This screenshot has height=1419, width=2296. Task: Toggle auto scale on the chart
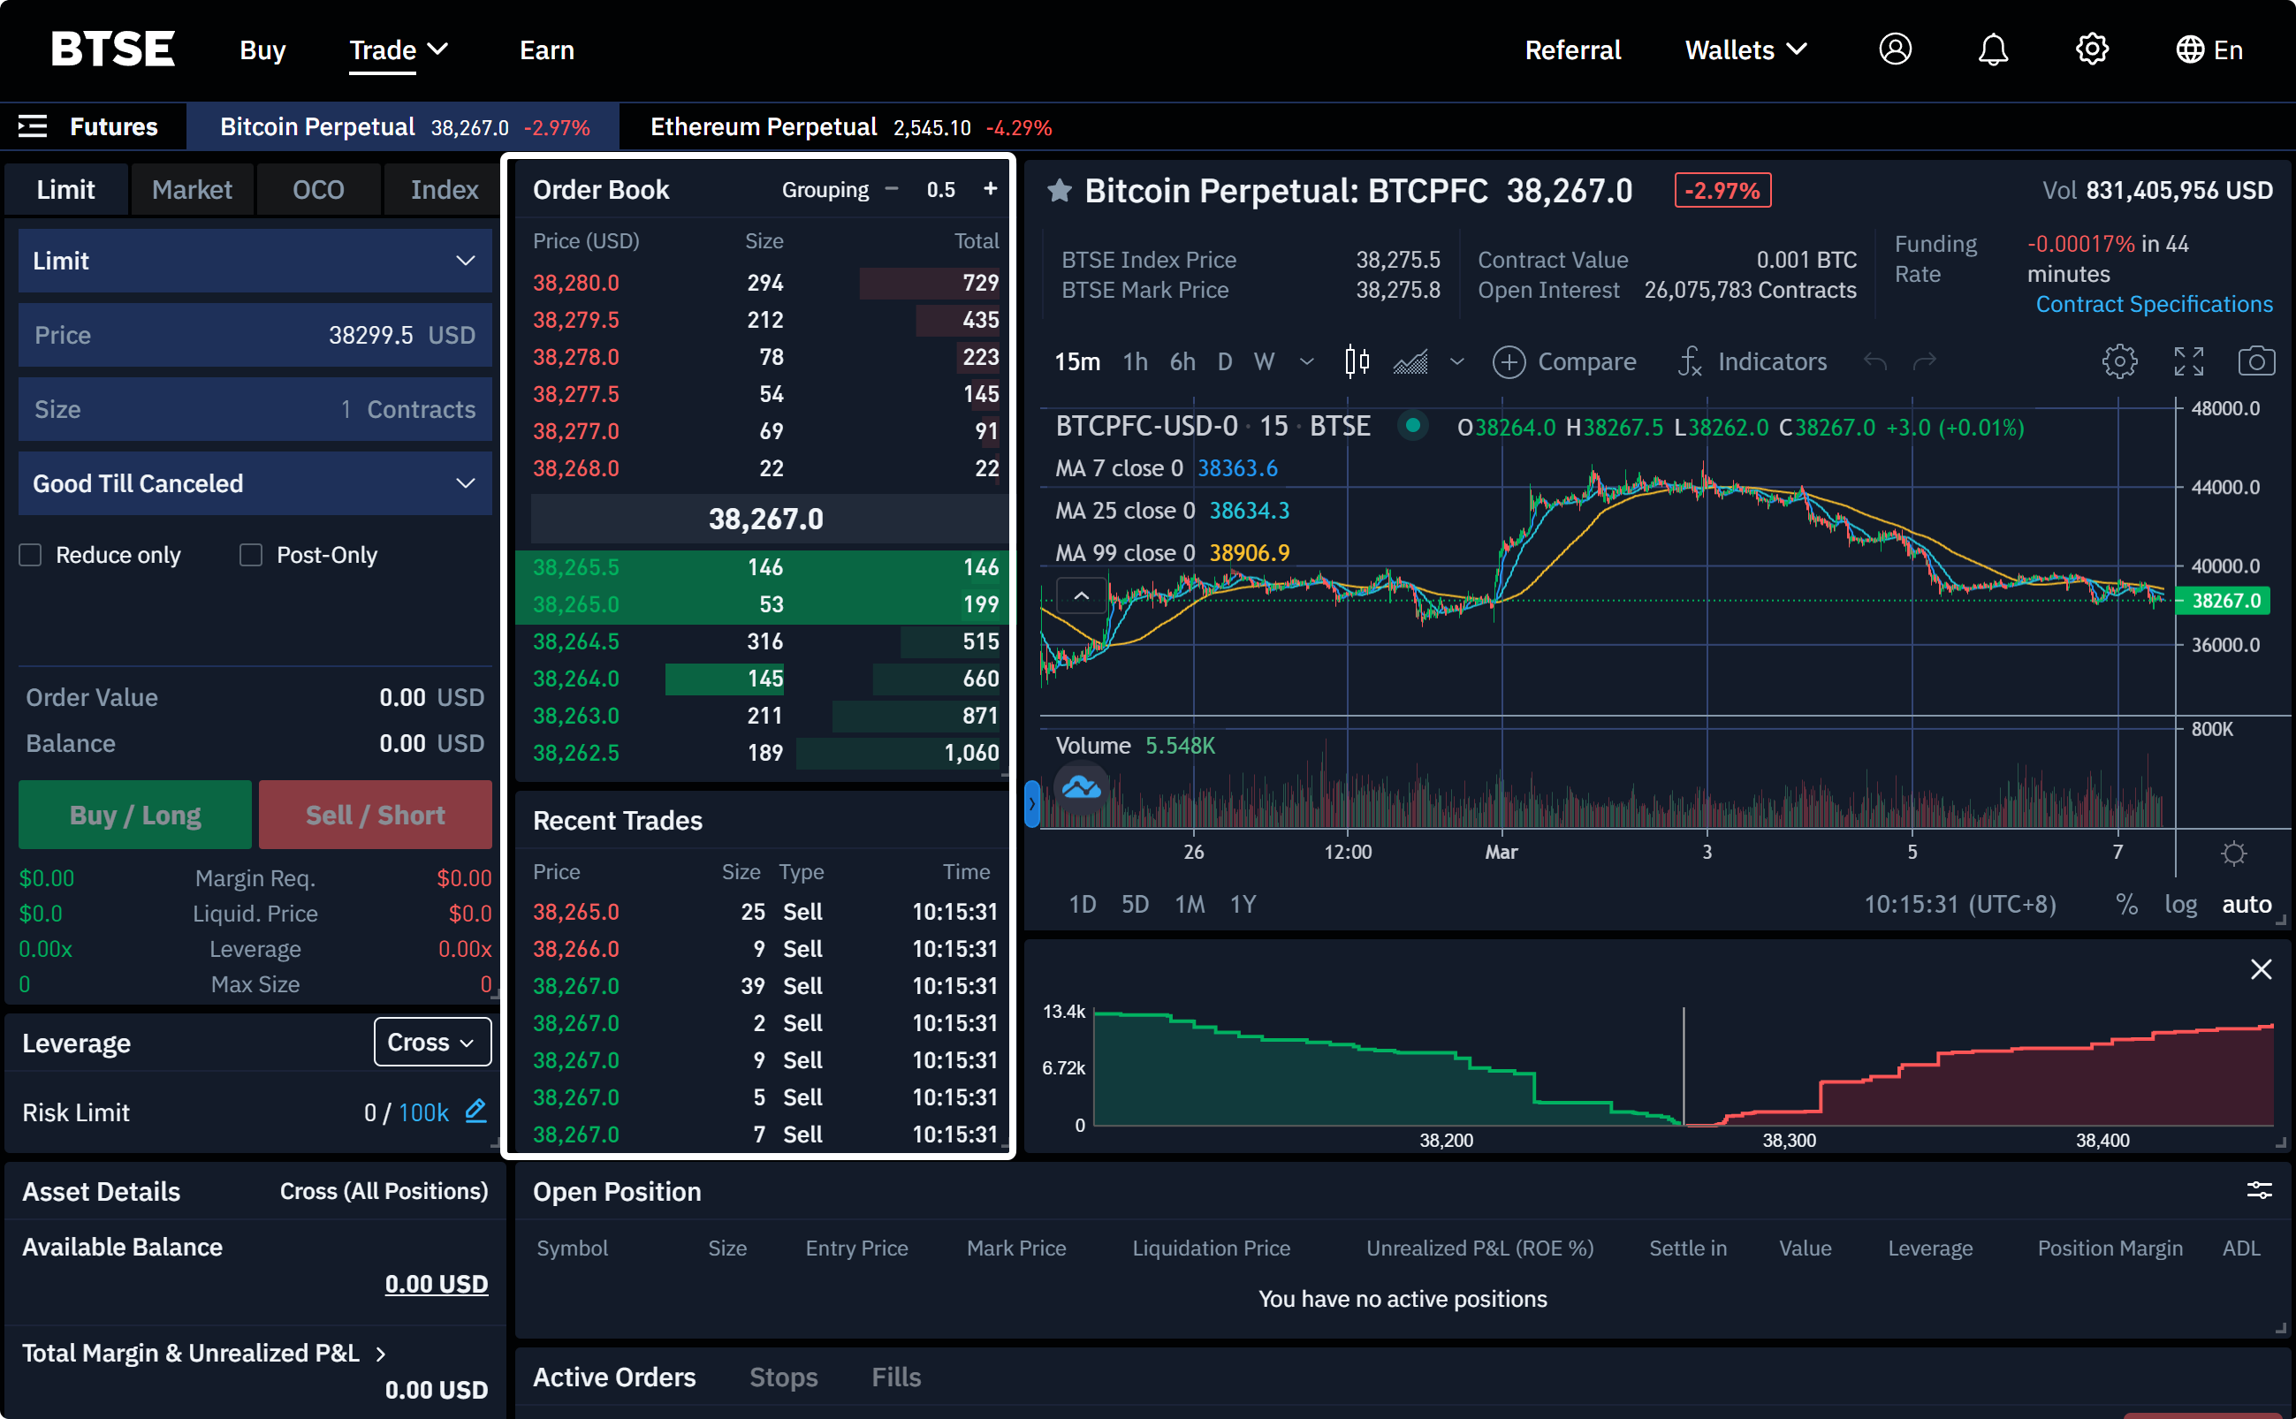coord(2247,904)
